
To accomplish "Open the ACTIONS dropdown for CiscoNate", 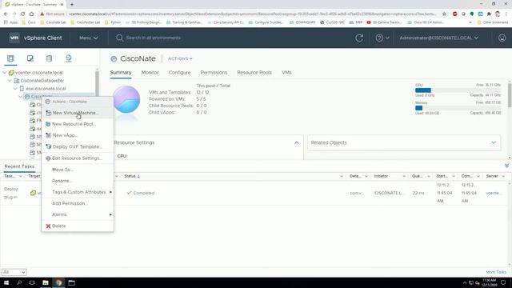I will pos(180,58).
